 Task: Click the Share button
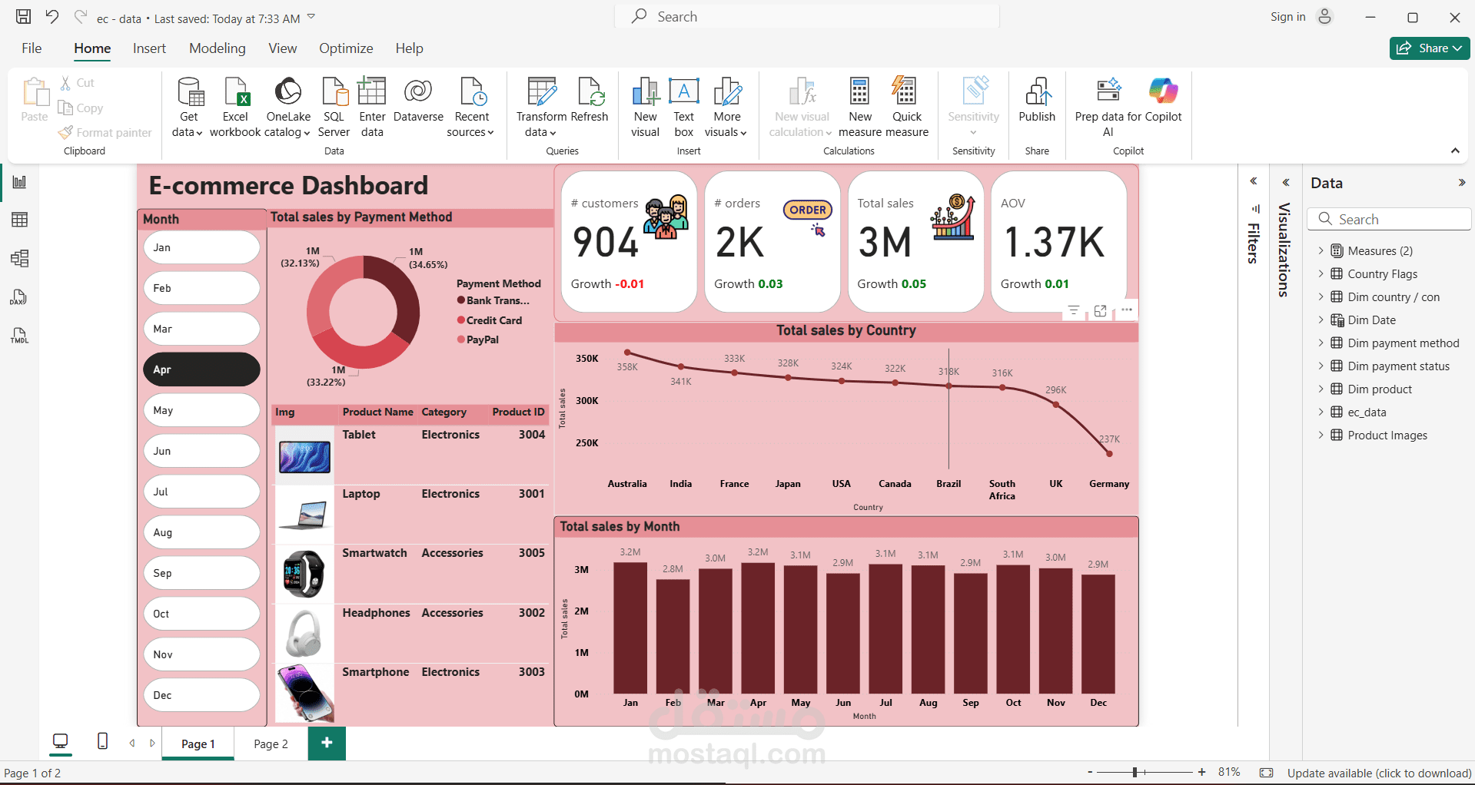(1428, 48)
